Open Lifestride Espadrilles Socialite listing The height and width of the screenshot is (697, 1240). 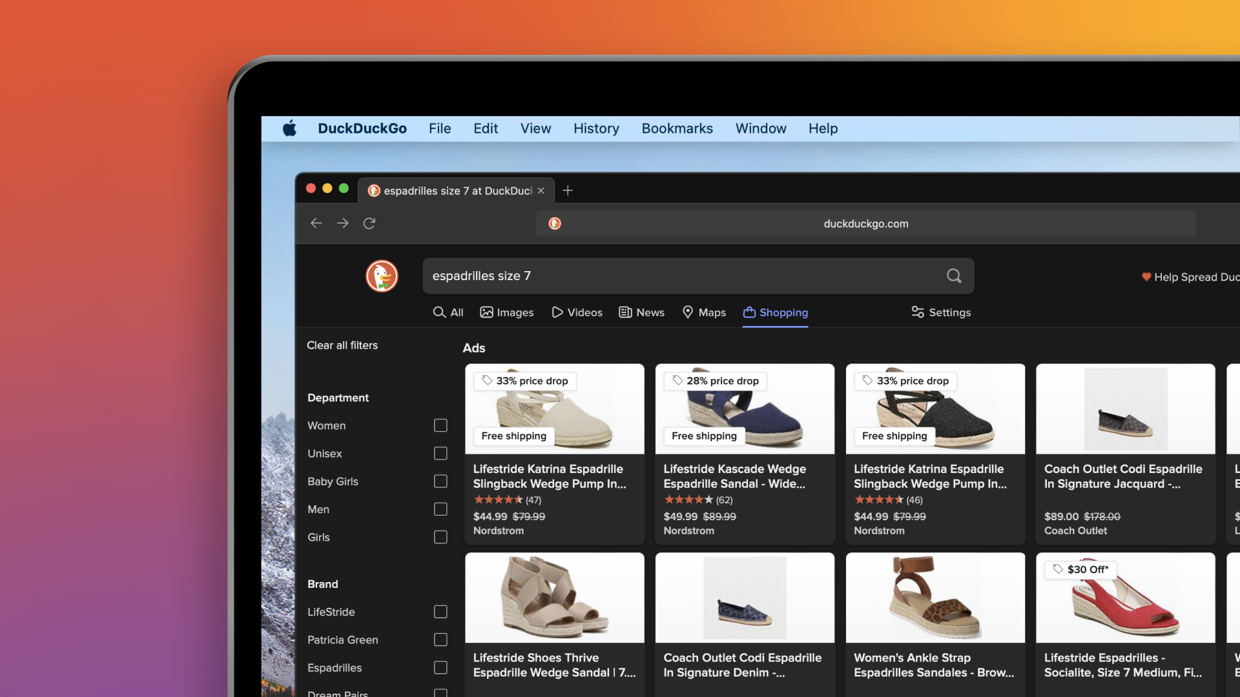click(1123, 665)
